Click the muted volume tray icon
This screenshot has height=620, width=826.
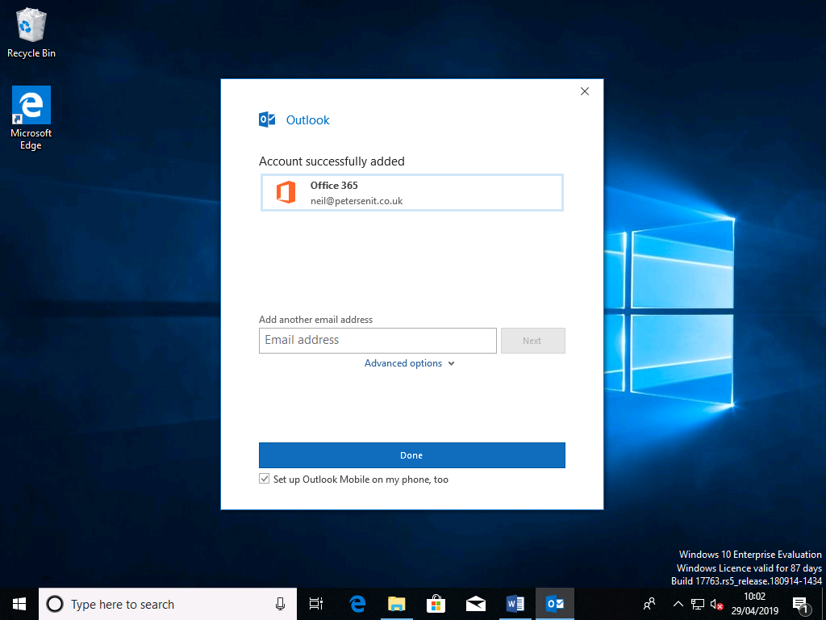click(x=716, y=604)
